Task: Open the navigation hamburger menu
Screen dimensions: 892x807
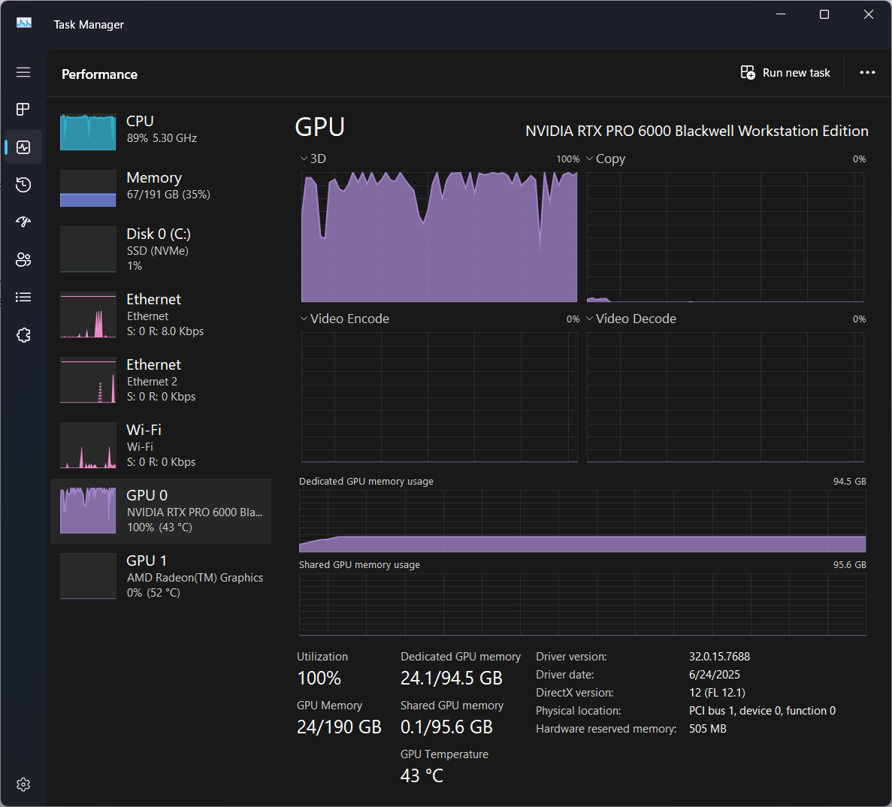Action: [23, 72]
